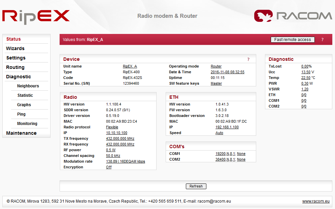Click the FW version 1.6.3.0 value
Viewport: 335px width, 209px height.
(x=221, y=110)
